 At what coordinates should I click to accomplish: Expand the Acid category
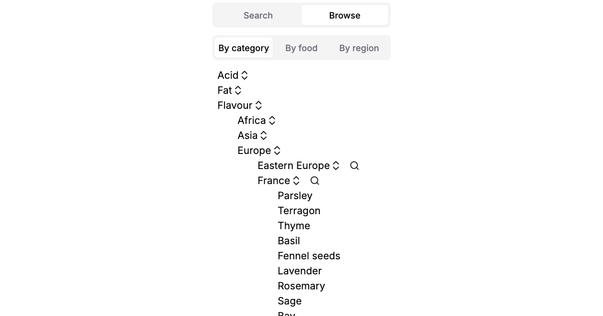pos(244,75)
